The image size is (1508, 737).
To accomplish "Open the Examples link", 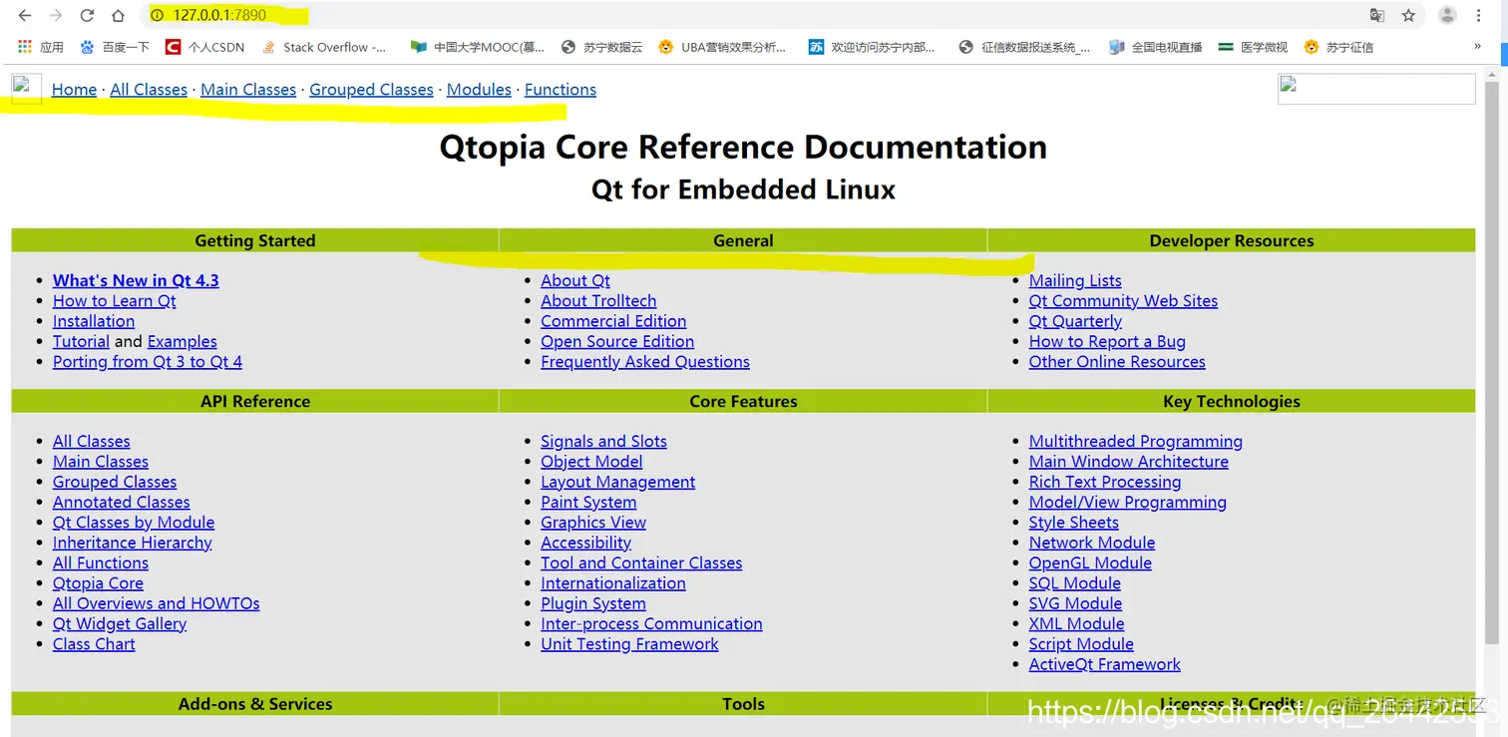I will [182, 341].
